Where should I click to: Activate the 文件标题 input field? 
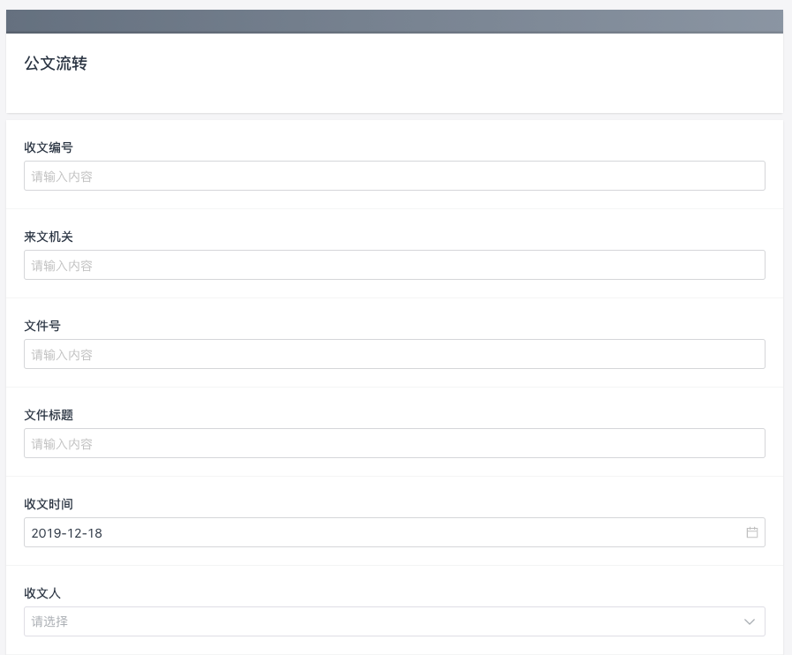click(x=395, y=443)
